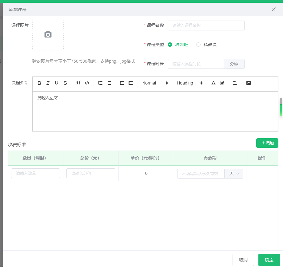The width and height of the screenshot is (283, 267).
Task: Toggle bold formatting in course introduction editor
Action: [39, 83]
